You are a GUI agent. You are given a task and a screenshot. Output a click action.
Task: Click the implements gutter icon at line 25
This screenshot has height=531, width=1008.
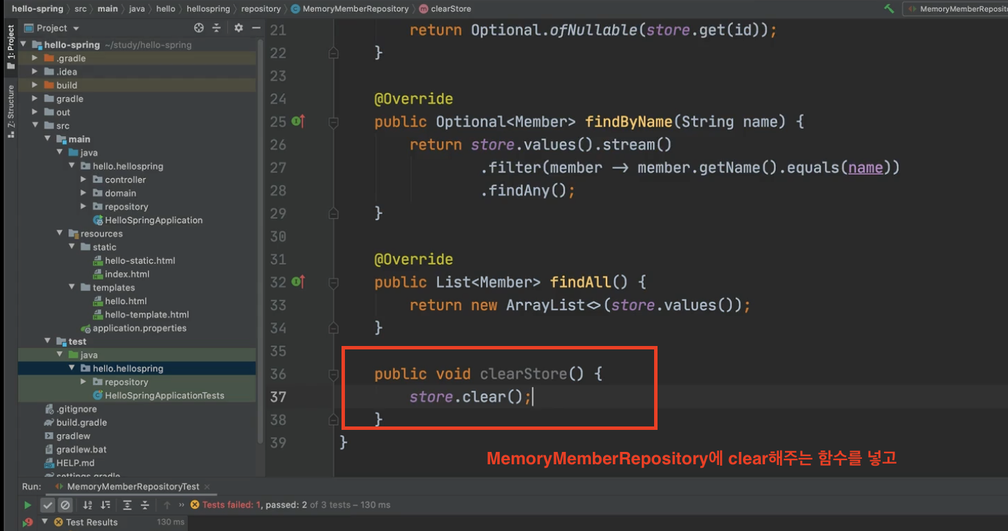pos(298,121)
